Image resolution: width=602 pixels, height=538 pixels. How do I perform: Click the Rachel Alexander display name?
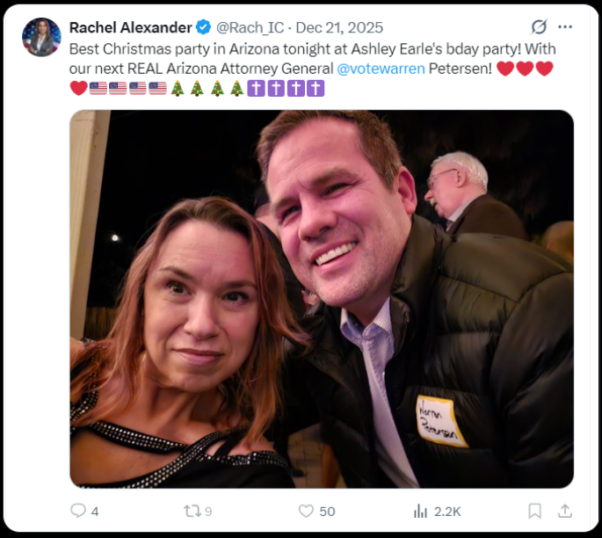click(x=130, y=27)
